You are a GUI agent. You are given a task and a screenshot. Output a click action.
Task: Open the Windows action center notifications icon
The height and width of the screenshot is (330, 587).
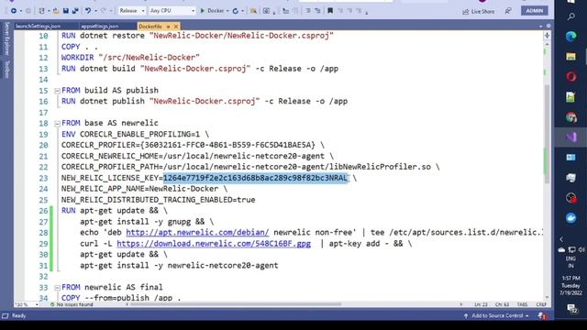coord(571,308)
